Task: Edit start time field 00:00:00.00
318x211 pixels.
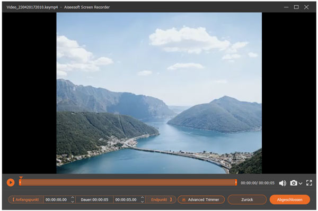Action: (56, 200)
